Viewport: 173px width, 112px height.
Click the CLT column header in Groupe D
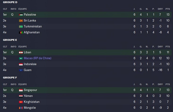pyautogui.click(x=5, y=9)
